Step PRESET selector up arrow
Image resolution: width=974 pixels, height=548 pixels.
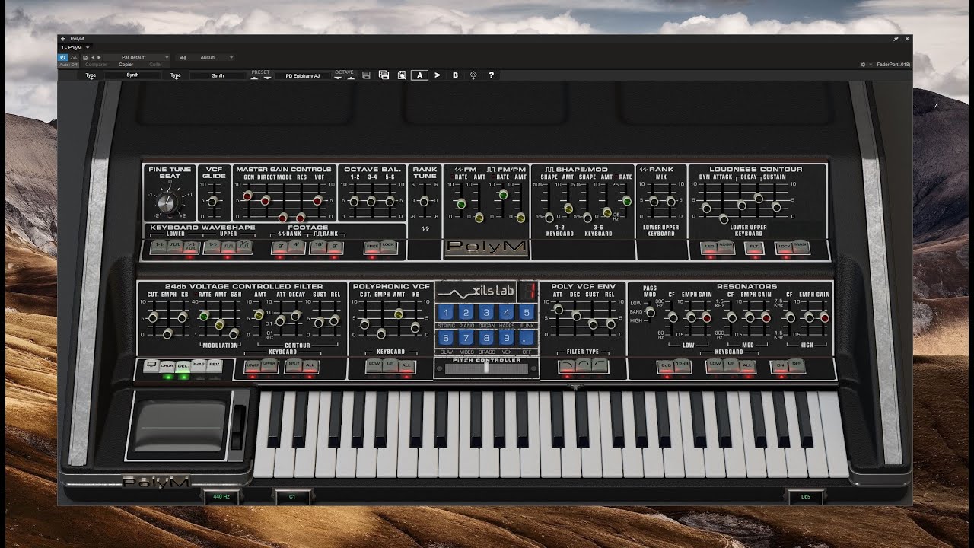coord(256,77)
